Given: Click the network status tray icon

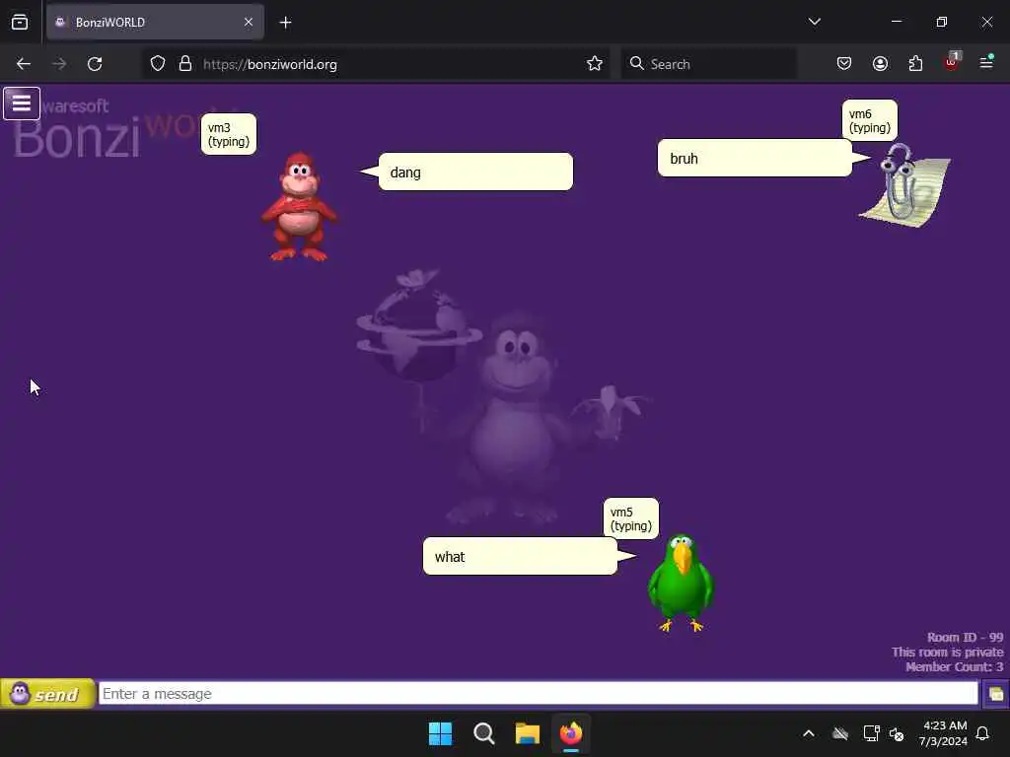Looking at the screenshot, I should (872, 733).
